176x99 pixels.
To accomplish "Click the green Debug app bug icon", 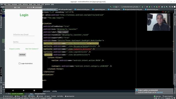I will (x=150, y=7).
